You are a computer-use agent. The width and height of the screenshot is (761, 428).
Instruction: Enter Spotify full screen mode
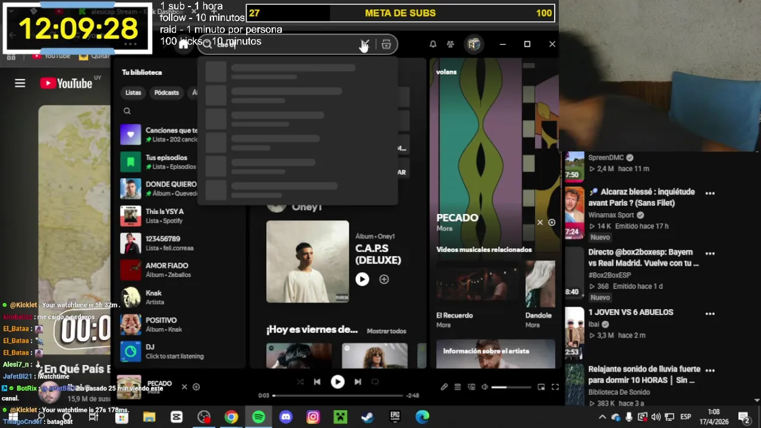coord(555,387)
